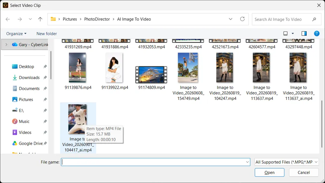Open the address bar history dropdown

[x=230, y=19]
